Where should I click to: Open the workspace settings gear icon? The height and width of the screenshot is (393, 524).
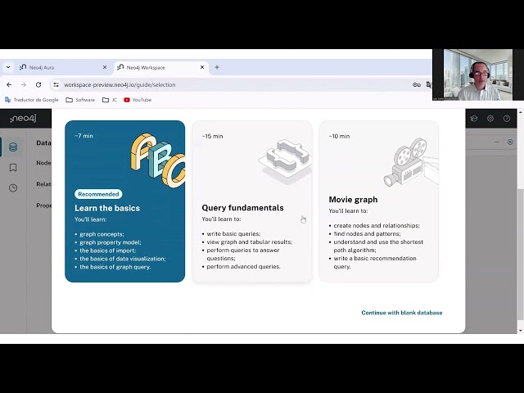[490, 118]
